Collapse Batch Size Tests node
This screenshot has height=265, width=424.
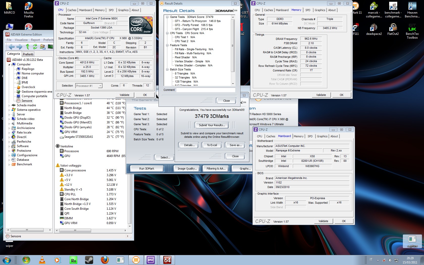click(x=167, y=70)
